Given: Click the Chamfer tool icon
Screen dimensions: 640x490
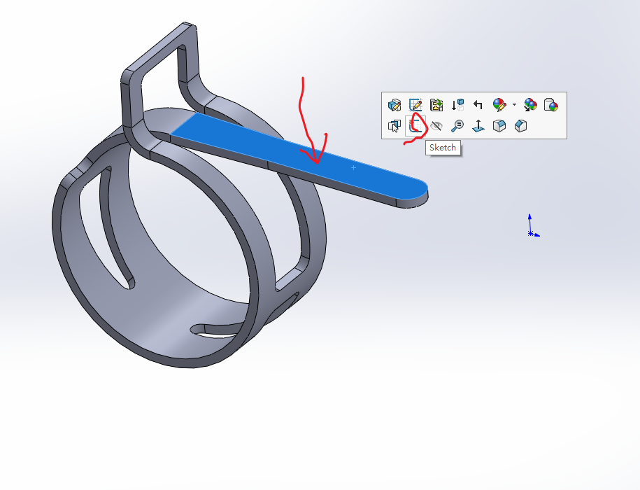Looking at the screenshot, I should (520, 126).
